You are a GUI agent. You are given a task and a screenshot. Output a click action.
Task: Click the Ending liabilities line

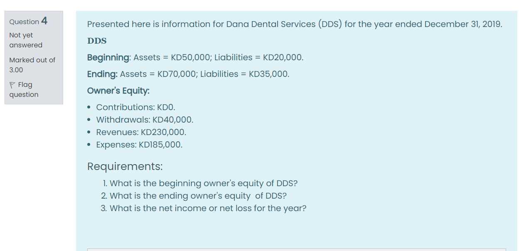point(188,74)
